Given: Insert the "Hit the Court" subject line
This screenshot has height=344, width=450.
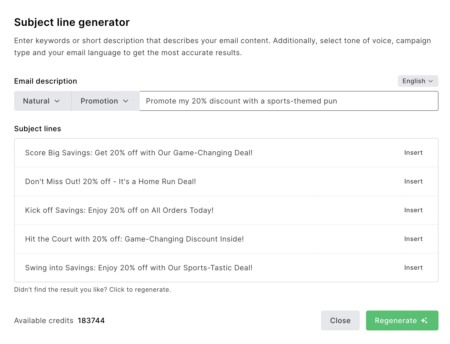Looking at the screenshot, I should coord(413,239).
